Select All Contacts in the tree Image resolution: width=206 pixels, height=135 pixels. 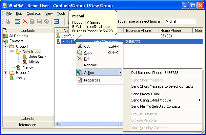coord(19,36)
